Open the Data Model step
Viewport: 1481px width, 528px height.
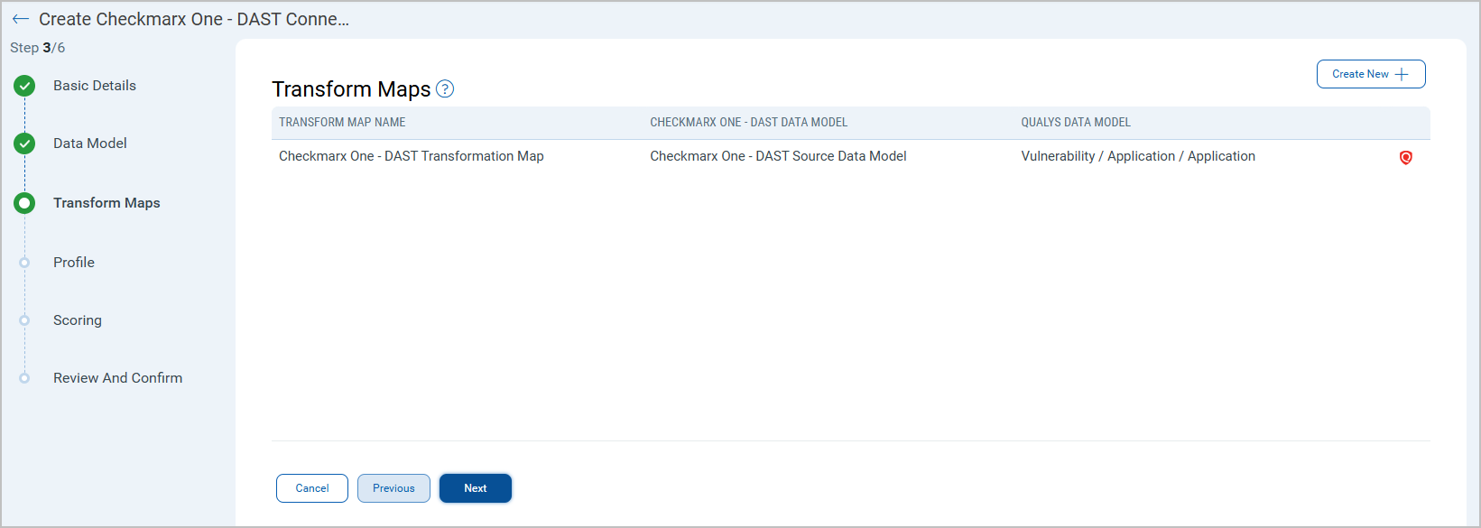[90, 144]
